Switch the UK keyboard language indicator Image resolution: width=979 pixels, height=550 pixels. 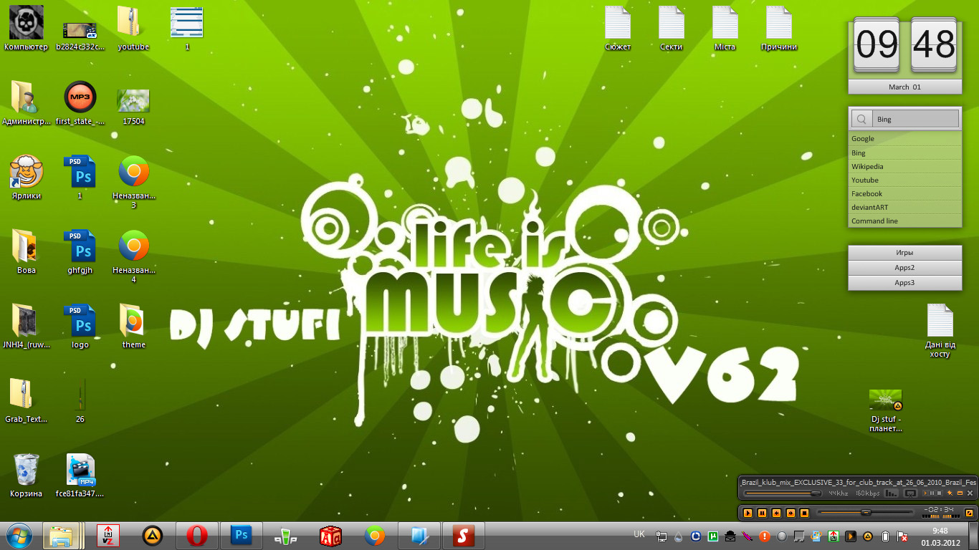coord(639,534)
